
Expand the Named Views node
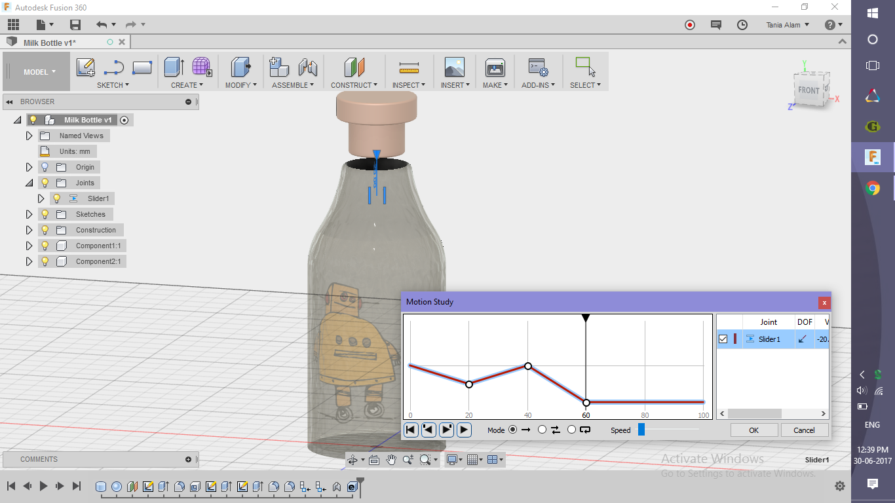(x=29, y=136)
